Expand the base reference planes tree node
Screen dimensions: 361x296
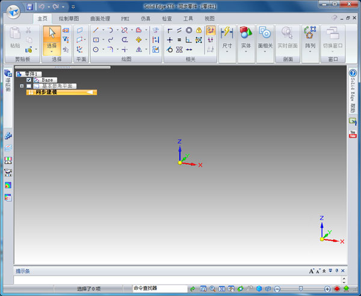click(22, 86)
